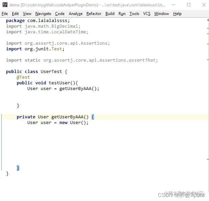
Task: Click import java.time.LocalDateTime line
Action: point(47,32)
